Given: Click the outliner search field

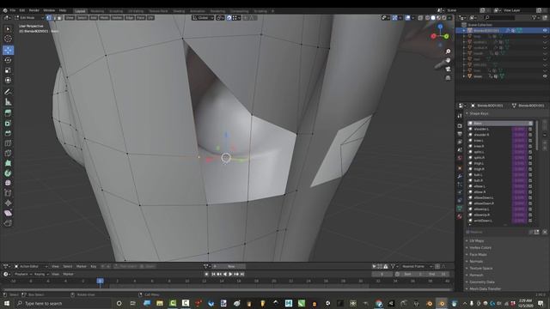Looking at the screenshot, I should [499, 17].
